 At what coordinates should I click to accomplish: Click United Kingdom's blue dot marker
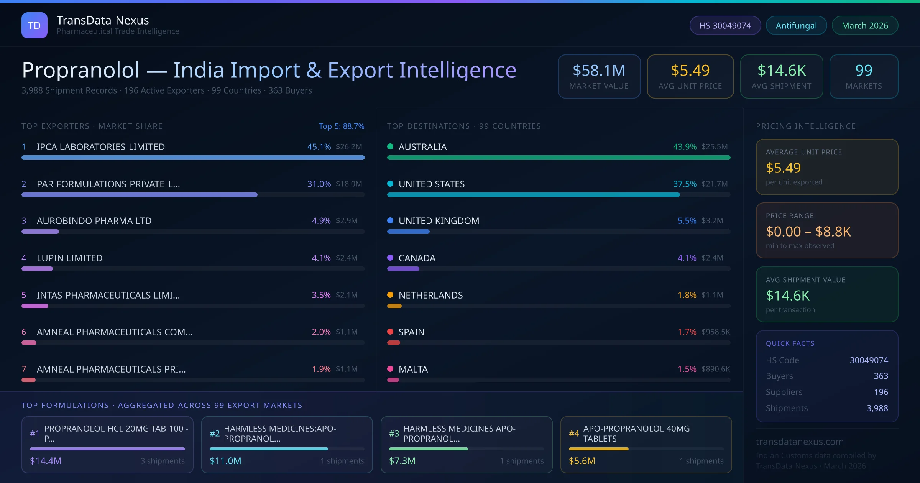pos(390,220)
